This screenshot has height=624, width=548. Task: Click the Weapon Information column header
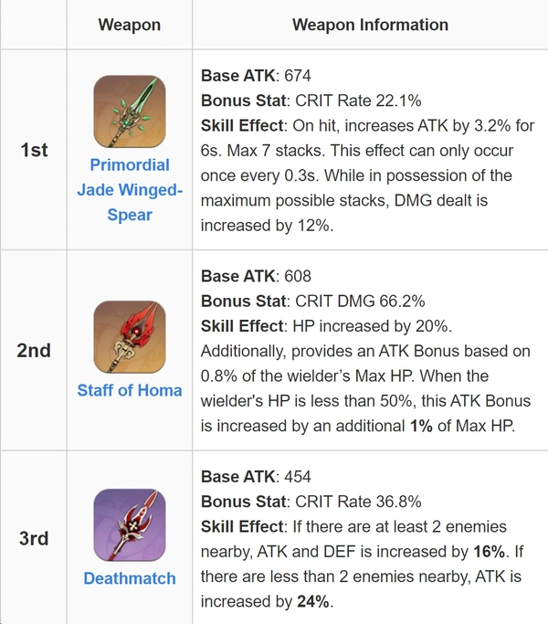click(x=370, y=25)
